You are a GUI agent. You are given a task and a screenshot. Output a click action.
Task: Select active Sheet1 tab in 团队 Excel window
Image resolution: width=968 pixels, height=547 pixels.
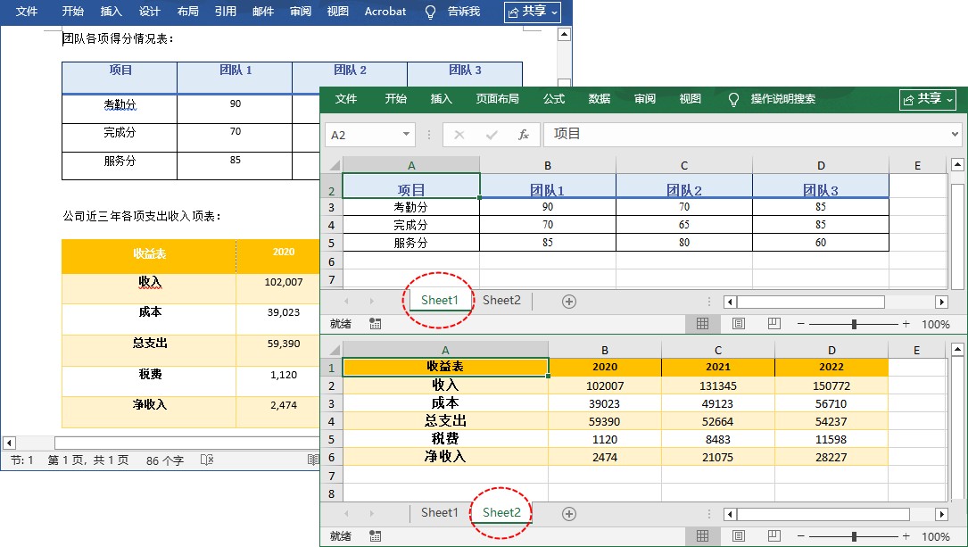tap(440, 301)
